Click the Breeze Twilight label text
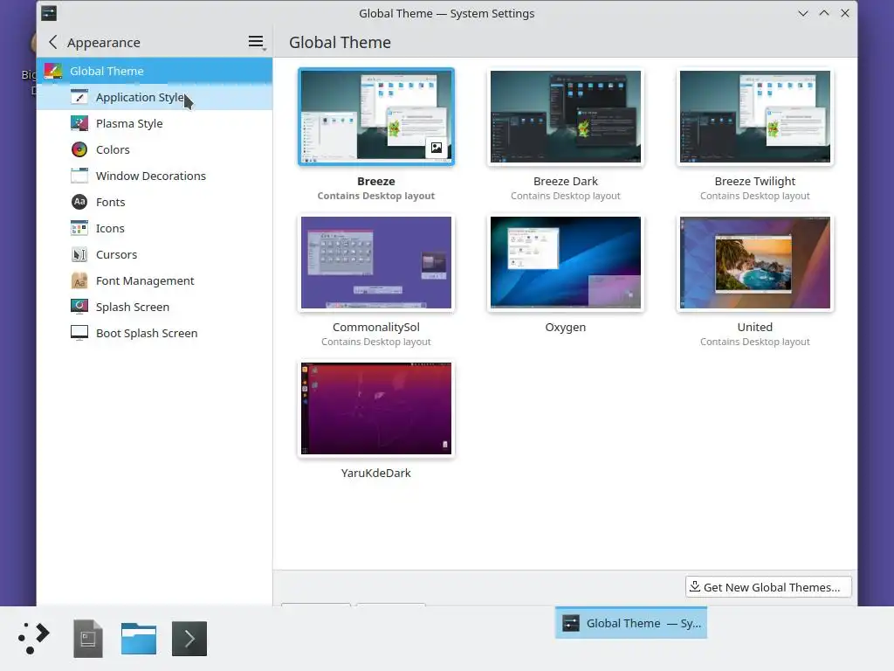894x671 pixels. 755,182
